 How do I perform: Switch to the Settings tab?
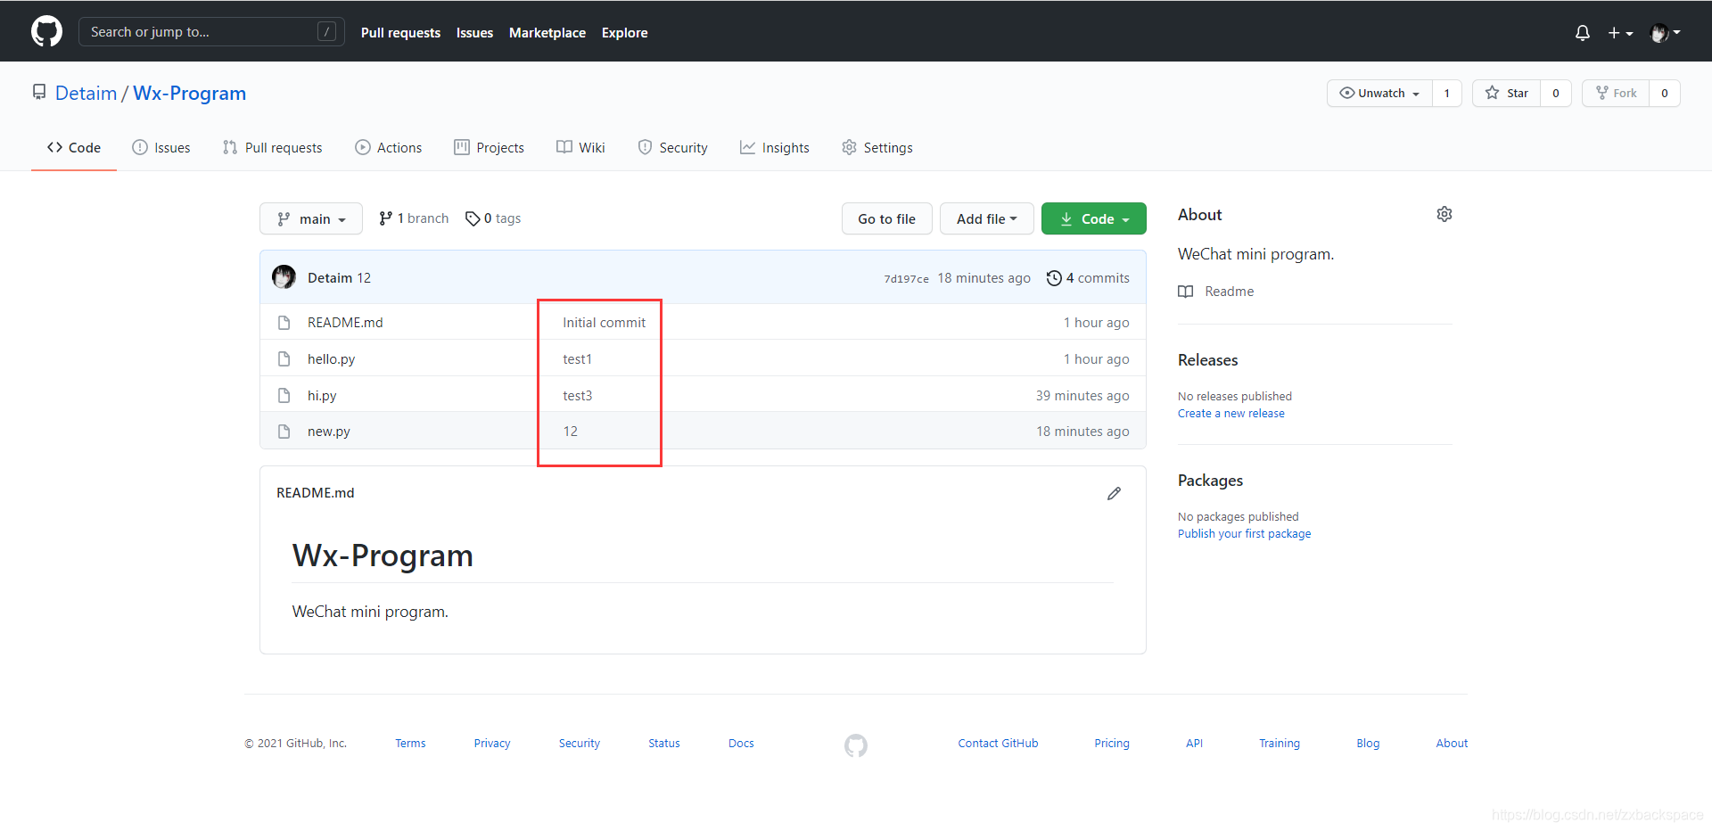pyautogui.click(x=877, y=148)
